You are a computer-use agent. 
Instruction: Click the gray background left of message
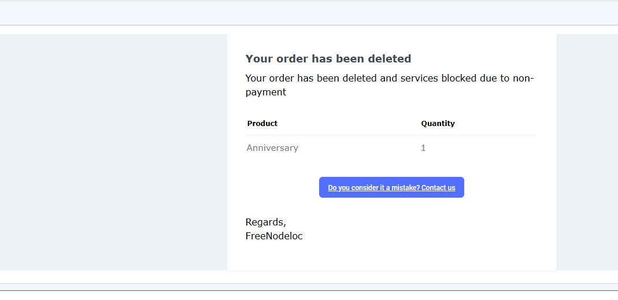(113, 152)
